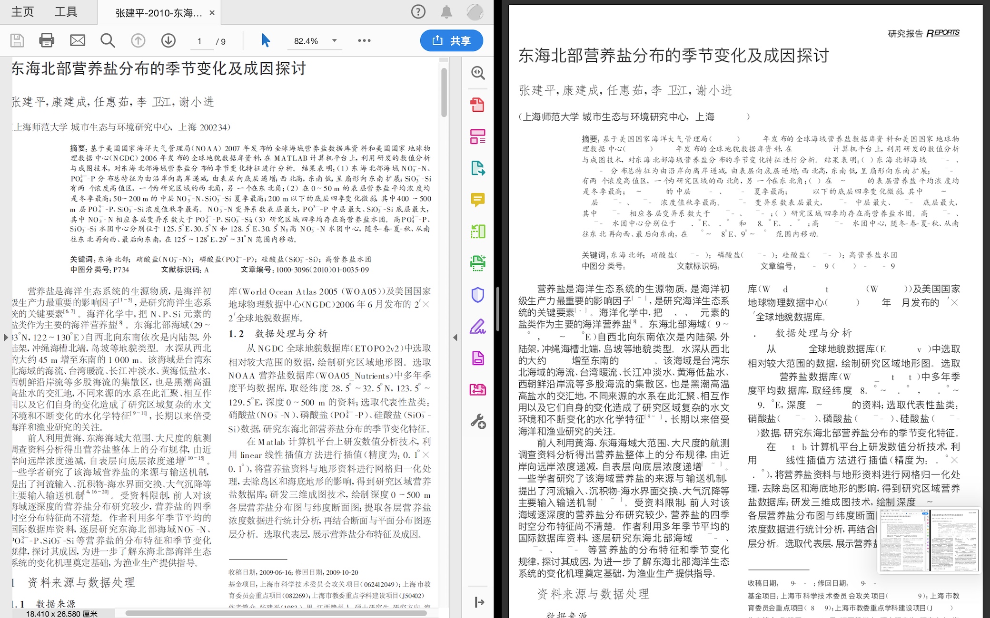Select the cursor selection tool arrow
This screenshot has height=618, width=990.
[266, 41]
